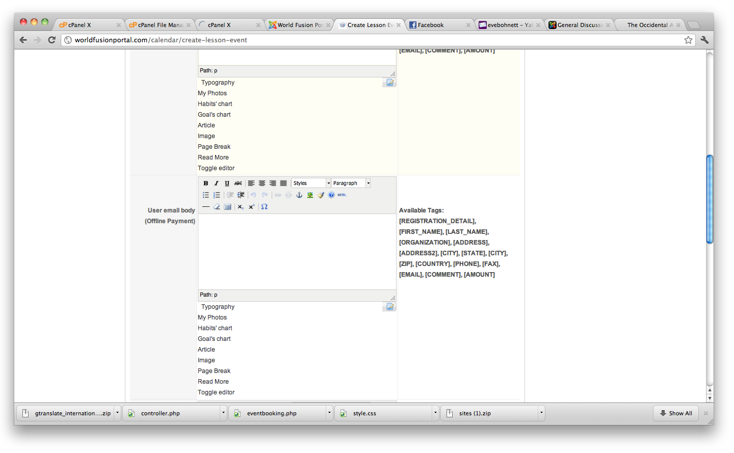Apply superscript formatting
Image resolution: width=734 pixels, height=453 pixels.
click(x=251, y=206)
